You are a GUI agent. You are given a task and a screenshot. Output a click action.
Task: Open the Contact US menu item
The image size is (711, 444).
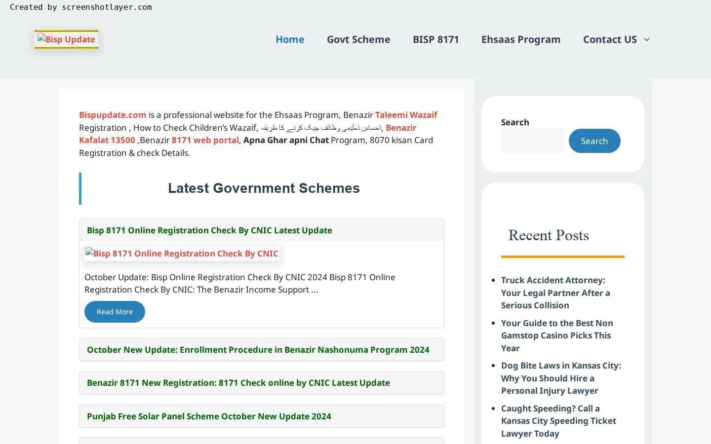coord(610,39)
